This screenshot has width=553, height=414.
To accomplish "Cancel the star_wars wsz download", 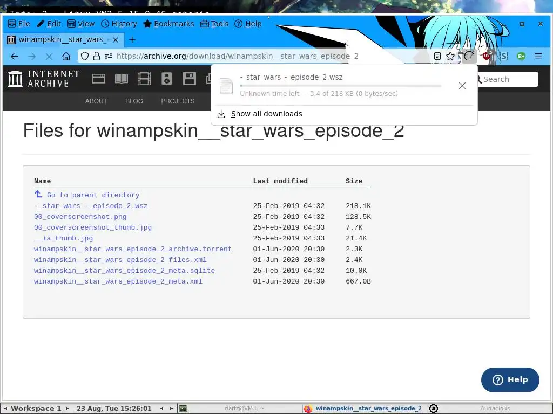I will click(462, 86).
